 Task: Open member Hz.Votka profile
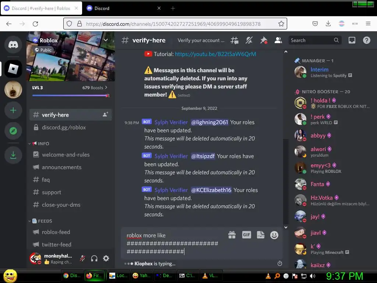[334, 200]
